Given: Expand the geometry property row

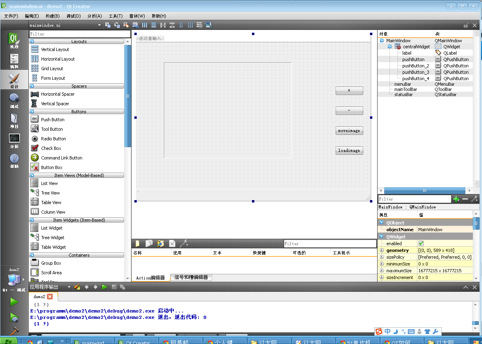Looking at the screenshot, I should point(382,250).
